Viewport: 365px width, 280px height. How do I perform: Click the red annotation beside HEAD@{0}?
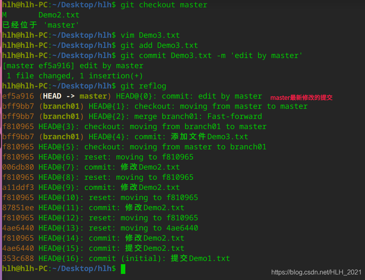(x=301, y=97)
